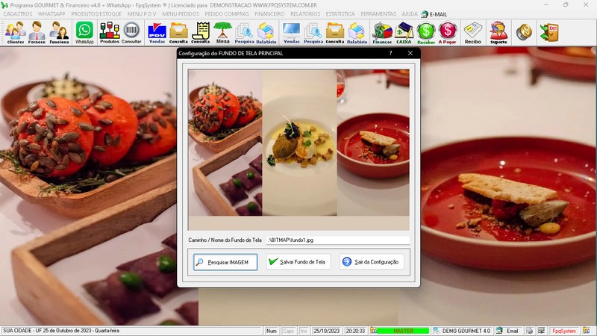Open the MENU PEDIDOS menu
This screenshot has height=336, width=597.
coord(181,13)
